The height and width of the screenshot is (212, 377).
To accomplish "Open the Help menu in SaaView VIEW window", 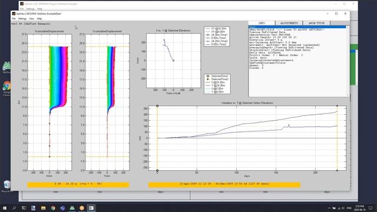I will coord(39,18).
